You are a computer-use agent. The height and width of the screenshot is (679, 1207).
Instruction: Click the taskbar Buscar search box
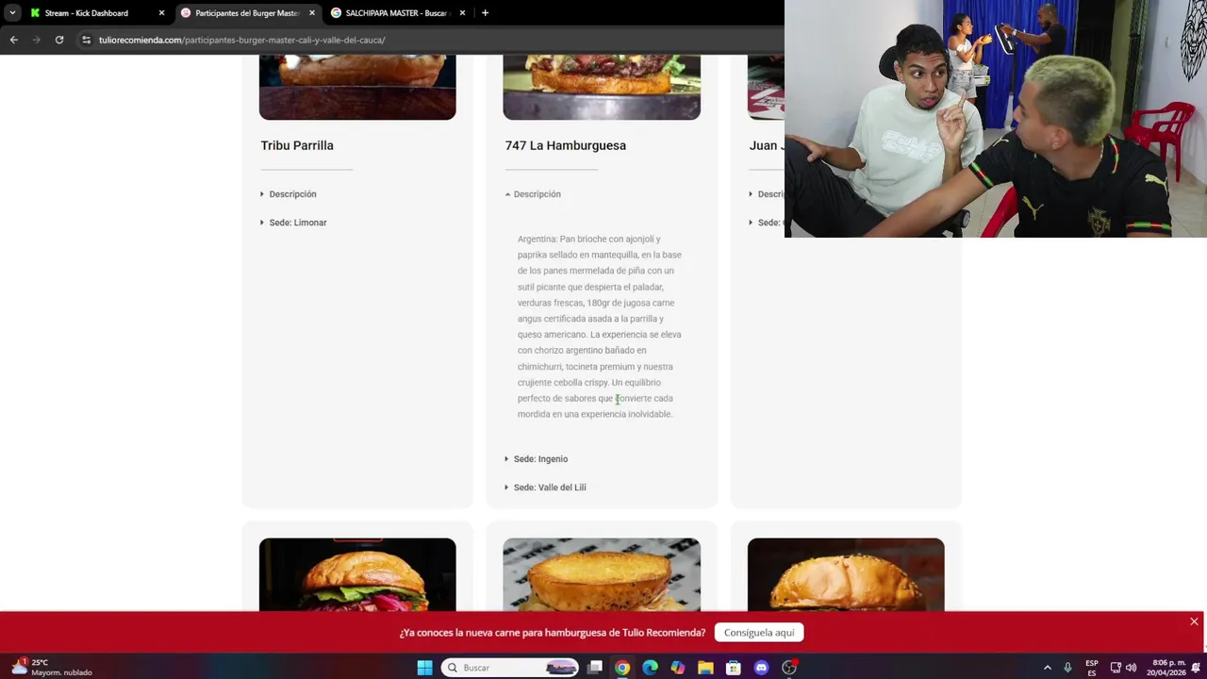(510, 668)
